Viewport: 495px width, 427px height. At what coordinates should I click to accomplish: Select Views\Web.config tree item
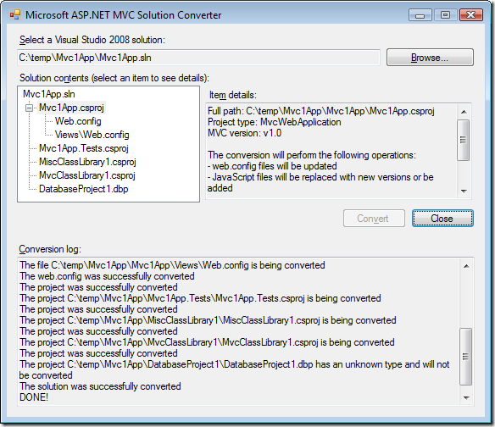click(92, 135)
